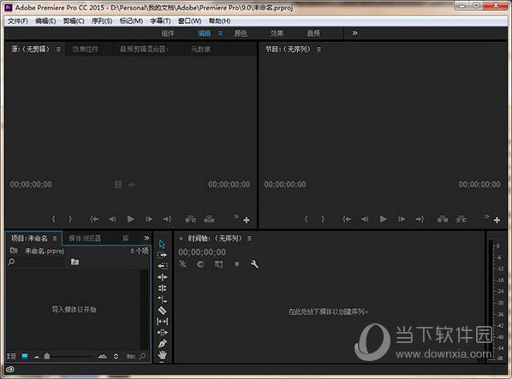Add a marker in the timeline panel
The image size is (512, 379).
(237, 264)
